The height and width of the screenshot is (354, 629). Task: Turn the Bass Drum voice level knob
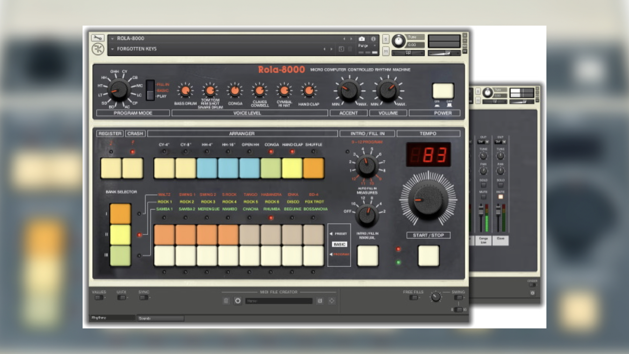[x=185, y=91]
